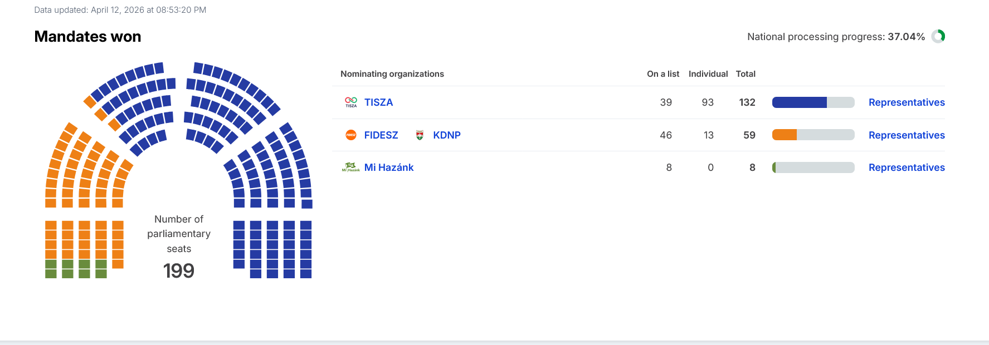Click the FIDESZ orange party logo

pyautogui.click(x=351, y=135)
